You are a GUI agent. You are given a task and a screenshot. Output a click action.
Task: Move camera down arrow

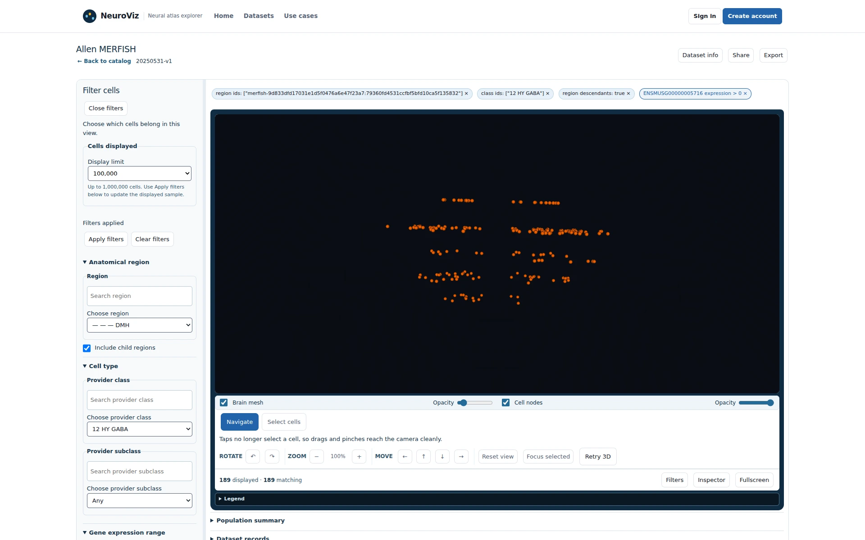pos(442,456)
